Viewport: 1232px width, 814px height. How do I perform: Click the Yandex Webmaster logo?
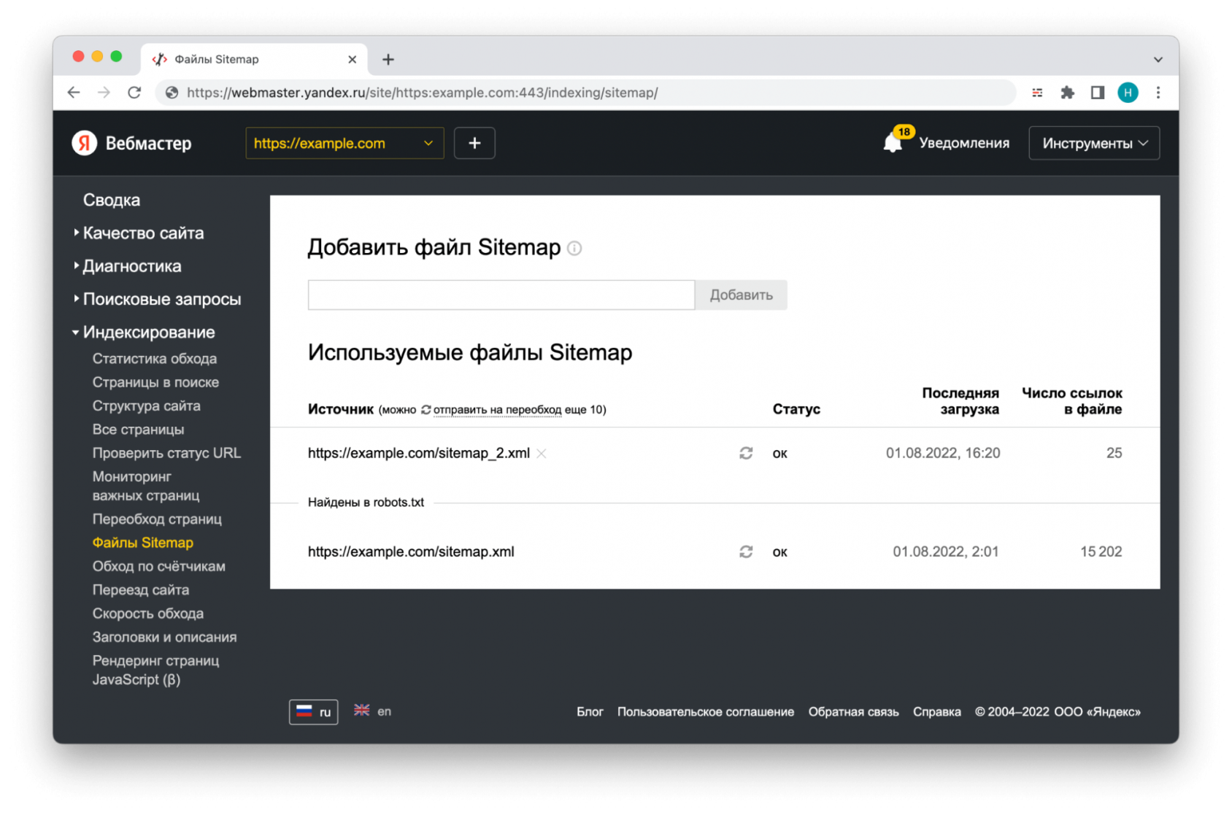point(132,143)
